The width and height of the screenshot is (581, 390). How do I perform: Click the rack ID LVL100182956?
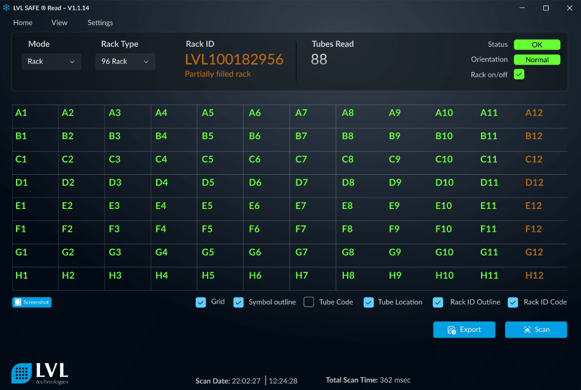pyautogui.click(x=234, y=59)
